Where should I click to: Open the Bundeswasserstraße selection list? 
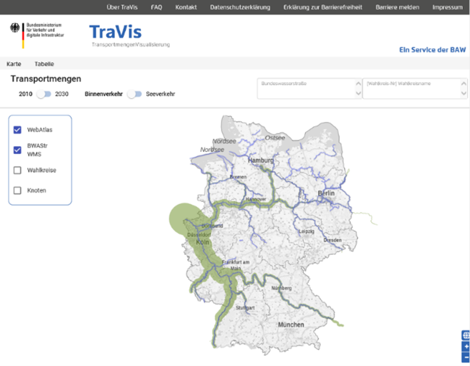pos(307,88)
